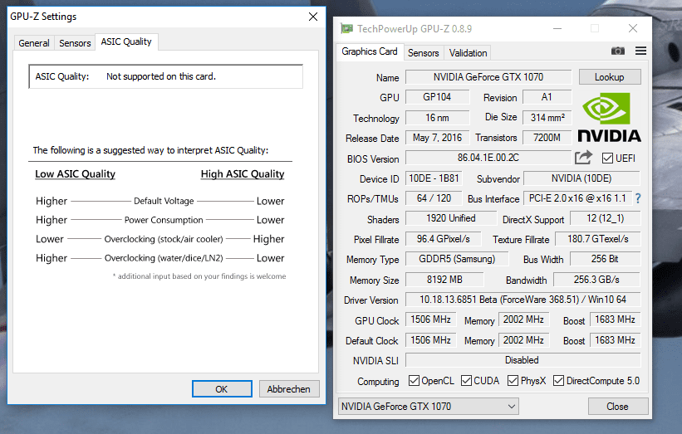This screenshot has width=682, height=434.
Task: Select the ASIC Quality tab
Action: pos(126,41)
